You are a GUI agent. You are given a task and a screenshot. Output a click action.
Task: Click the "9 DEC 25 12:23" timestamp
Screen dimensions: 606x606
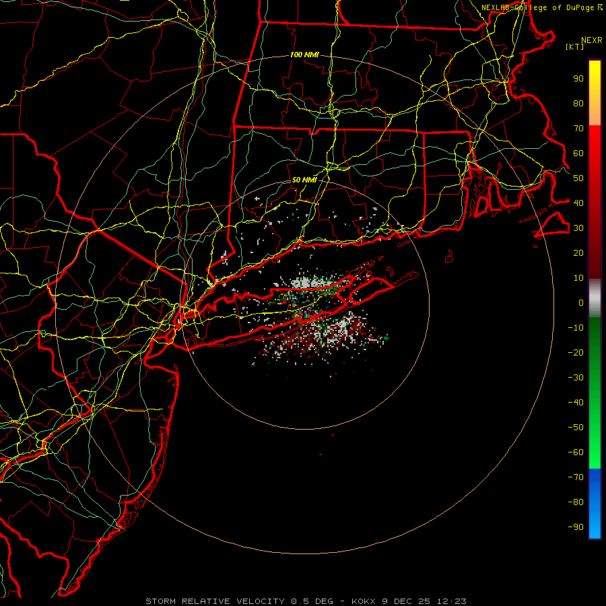424,601
